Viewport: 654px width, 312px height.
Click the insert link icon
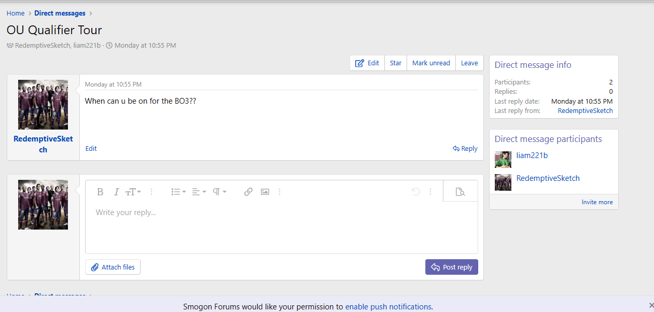pos(248,192)
